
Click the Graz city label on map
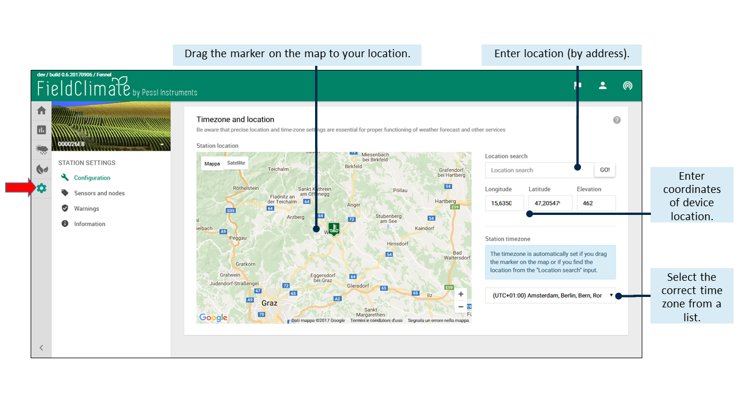pyautogui.click(x=269, y=303)
